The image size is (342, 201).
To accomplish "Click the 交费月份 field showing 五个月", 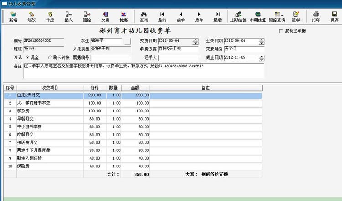I will (244, 49).
